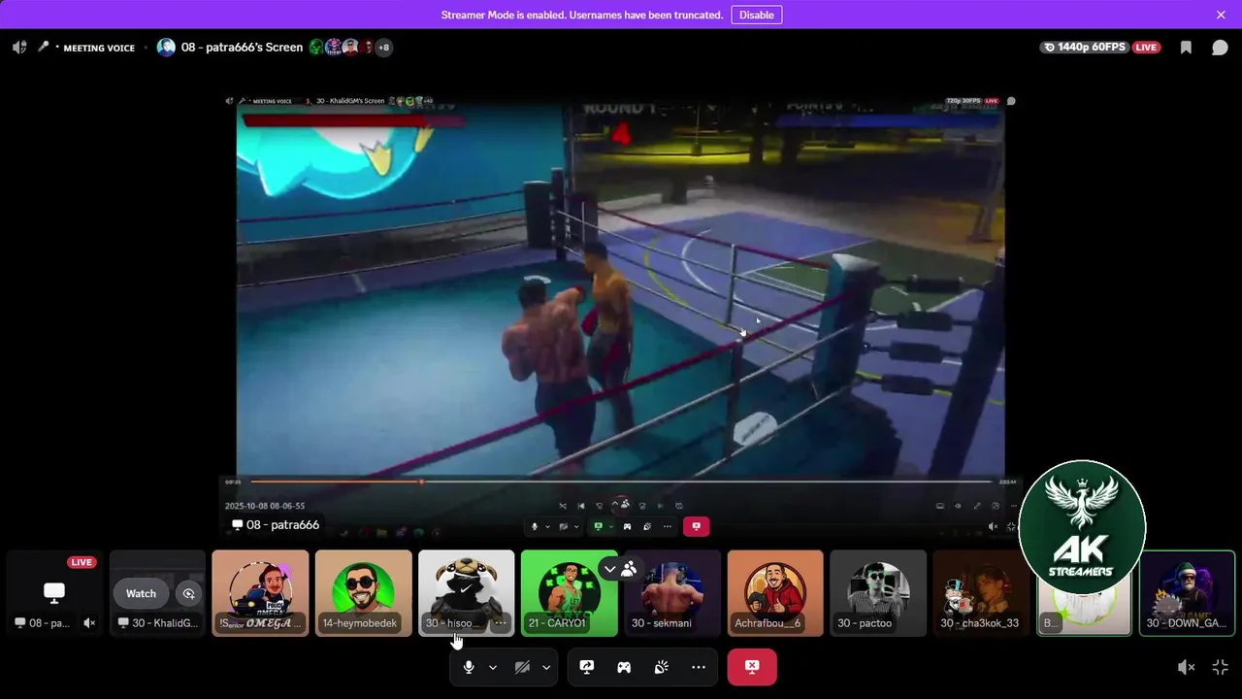Click the bookmark icon in the header
The image size is (1242, 699).
pyautogui.click(x=1186, y=47)
